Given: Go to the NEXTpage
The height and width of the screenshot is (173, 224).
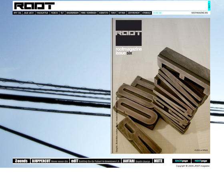Looking at the screenshot, I should pyautogui.click(x=201, y=161).
